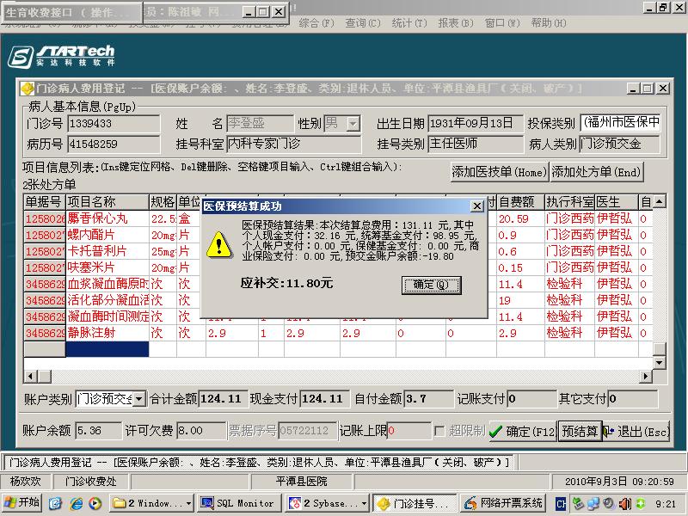Click the 自付金额 field showing 3.7
This screenshot has width=688, height=516.
428,399
